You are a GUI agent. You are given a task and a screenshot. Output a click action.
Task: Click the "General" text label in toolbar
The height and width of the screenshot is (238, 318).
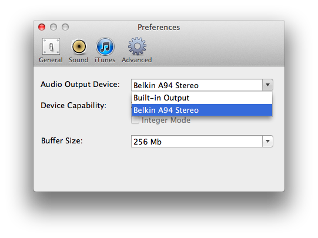(x=51, y=60)
